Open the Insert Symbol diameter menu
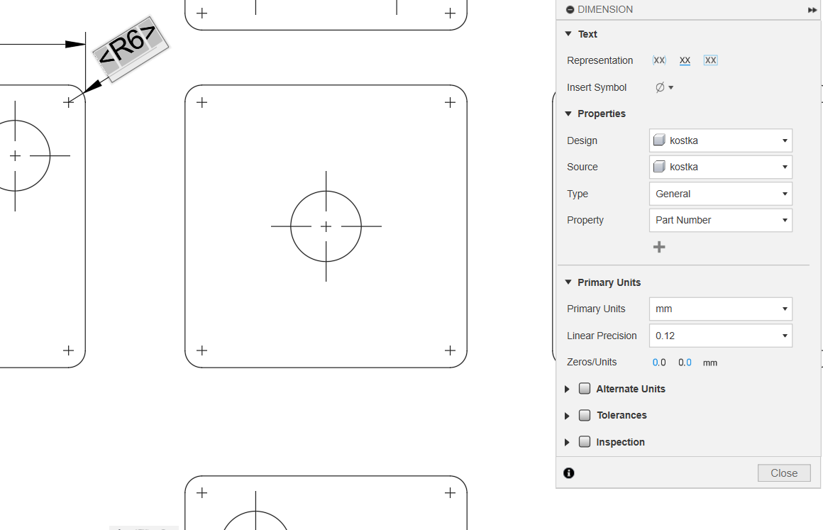Viewport: 823px width, 530px height. [663, 87]
